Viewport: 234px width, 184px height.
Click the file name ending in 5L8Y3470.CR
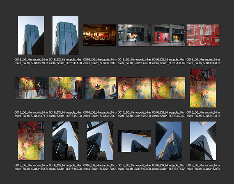coord(100,167)
